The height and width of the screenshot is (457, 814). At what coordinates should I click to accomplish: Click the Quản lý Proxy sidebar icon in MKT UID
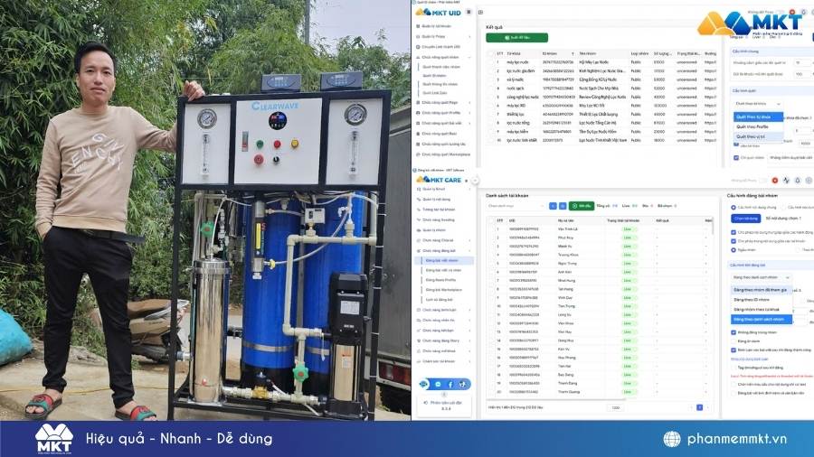tap(419, 36)
